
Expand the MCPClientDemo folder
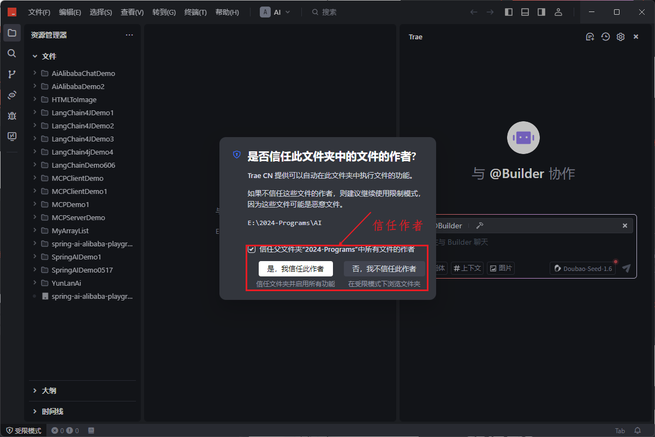point(35,178)
